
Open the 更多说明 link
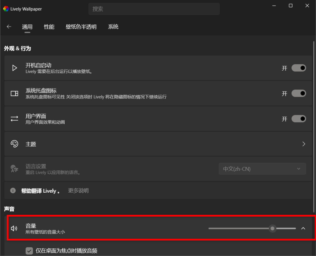point(78,191)
